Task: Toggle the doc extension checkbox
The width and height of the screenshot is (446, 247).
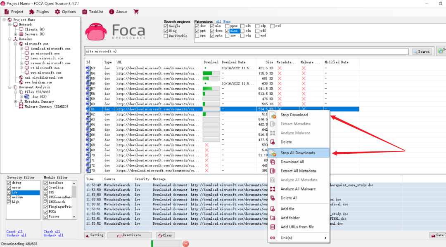Action: tap(197, 26)
